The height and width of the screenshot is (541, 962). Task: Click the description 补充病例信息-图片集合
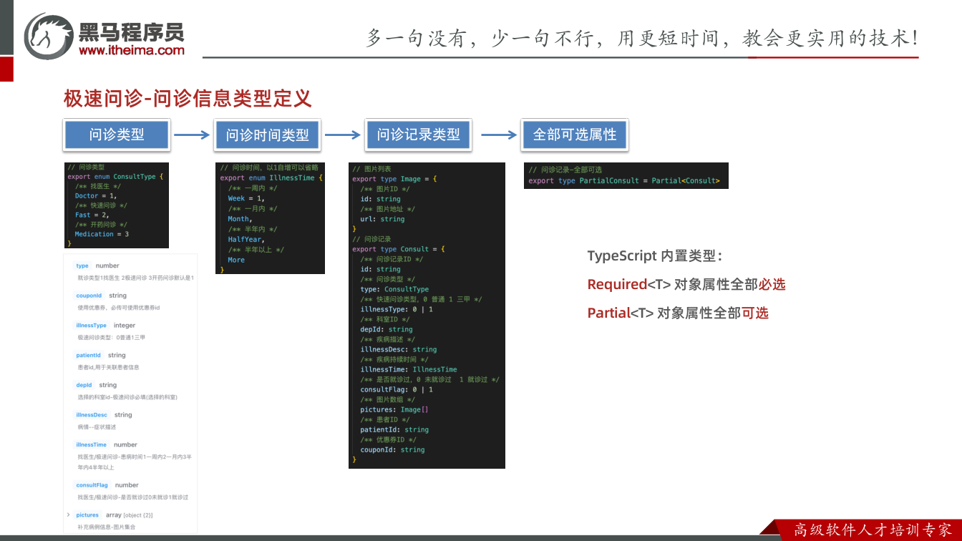(107, 527)
